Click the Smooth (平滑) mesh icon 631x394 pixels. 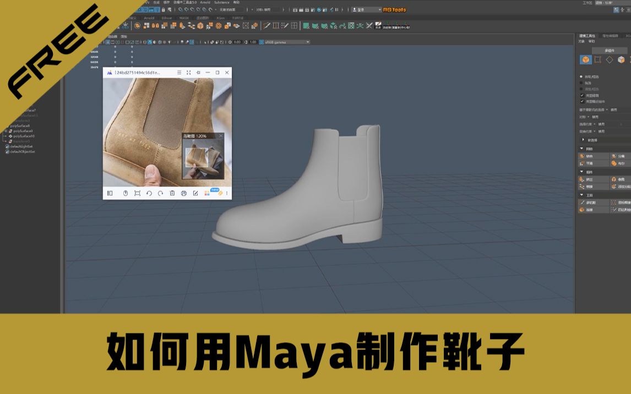pyautogui.click(x=581, y=163)
